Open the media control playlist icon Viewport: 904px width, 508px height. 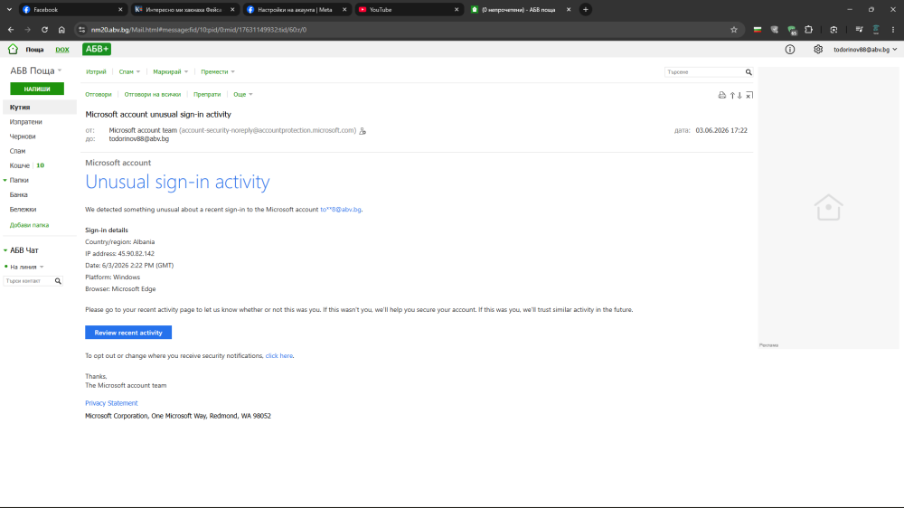[x=859, y=30]
